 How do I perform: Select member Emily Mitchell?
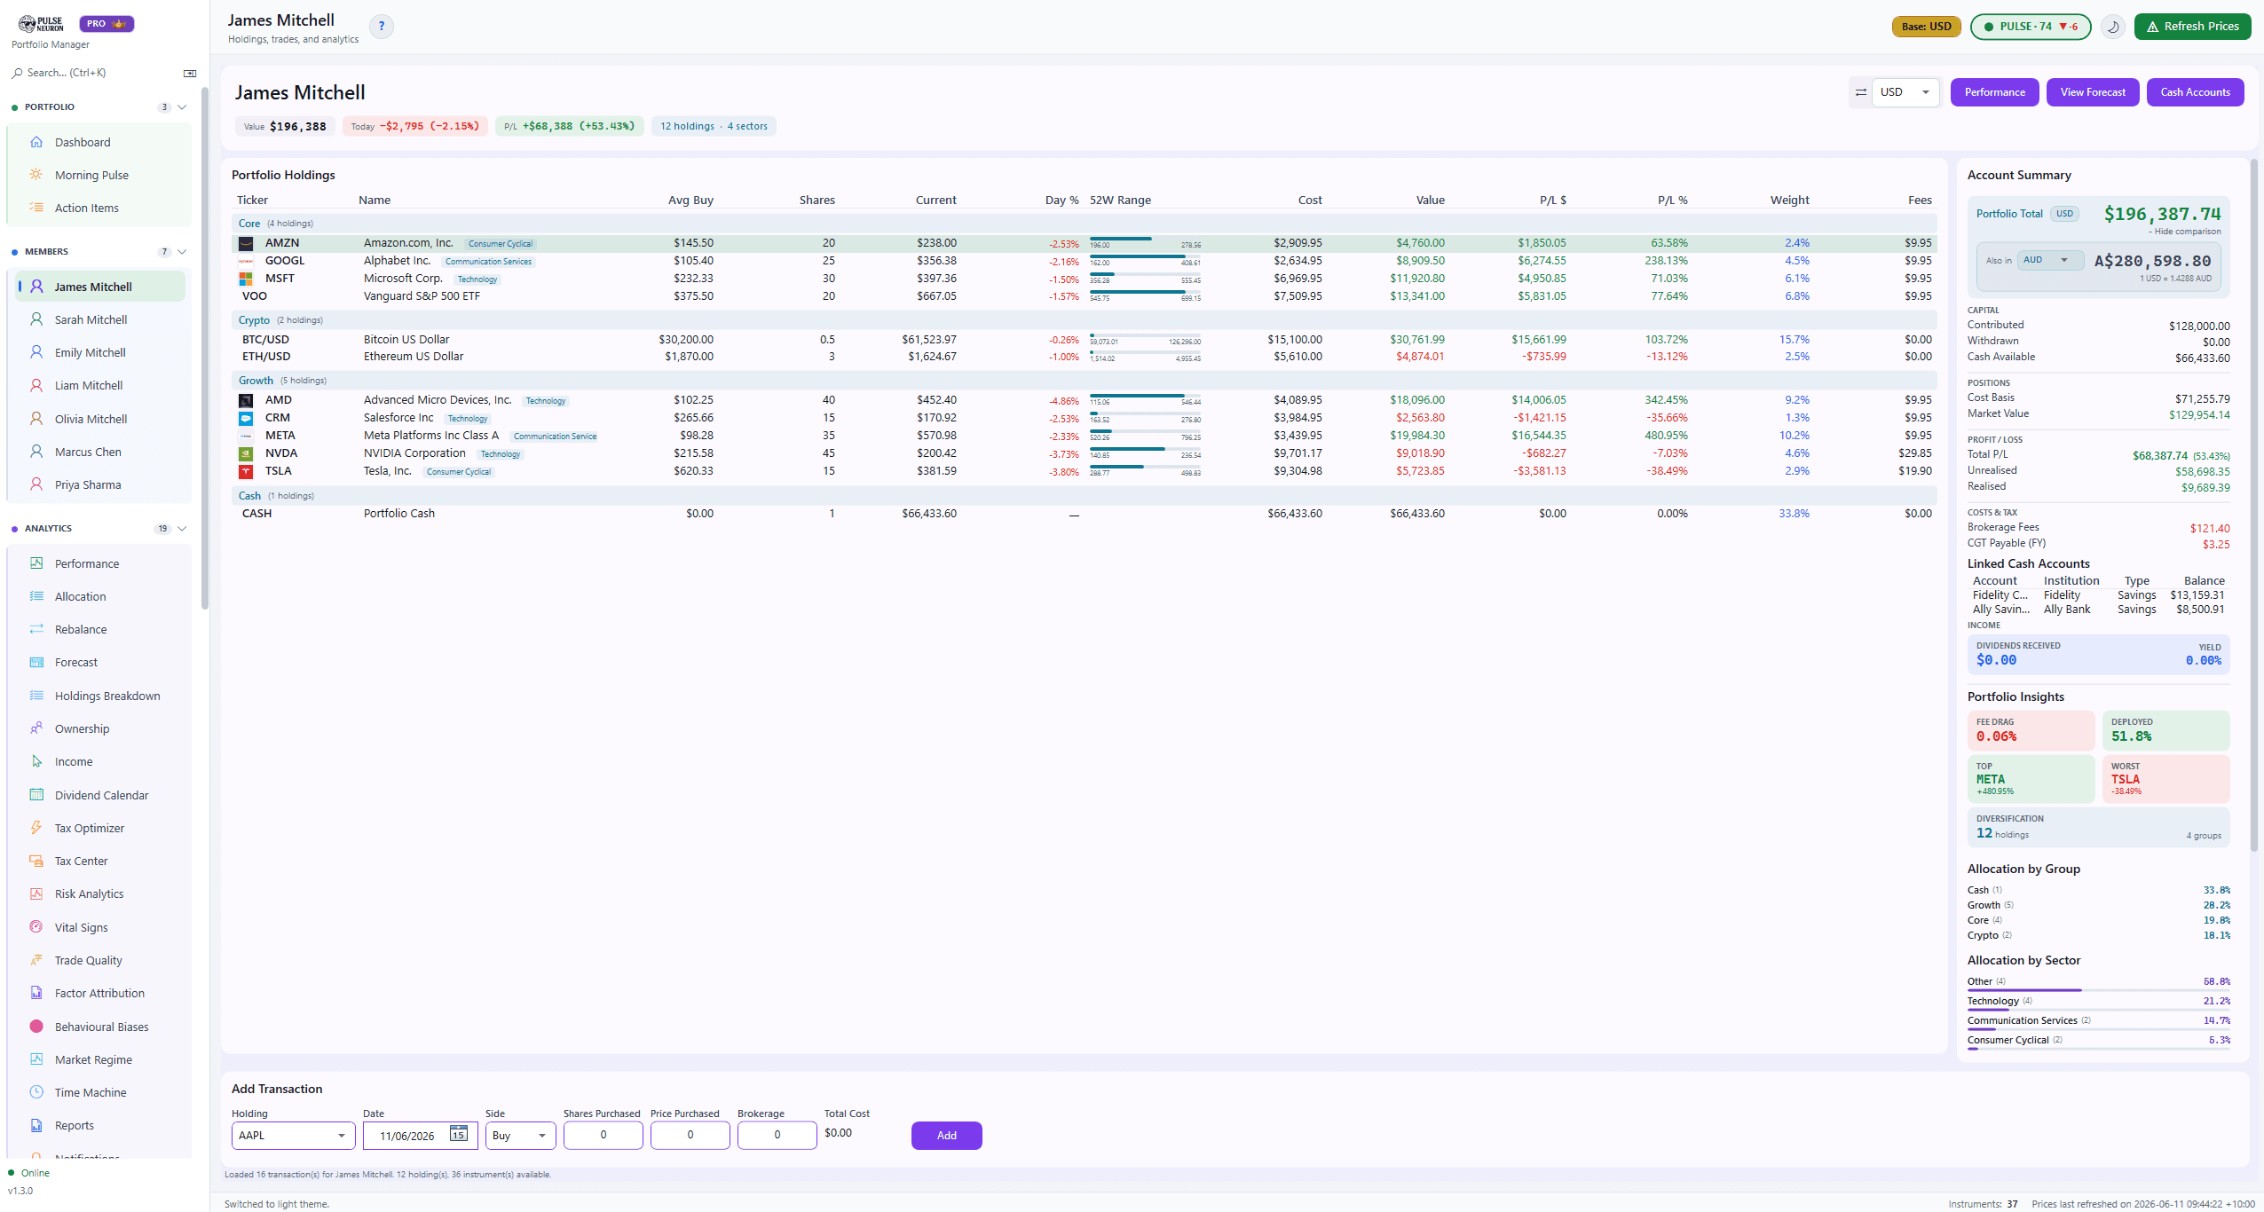coord(100,352)
